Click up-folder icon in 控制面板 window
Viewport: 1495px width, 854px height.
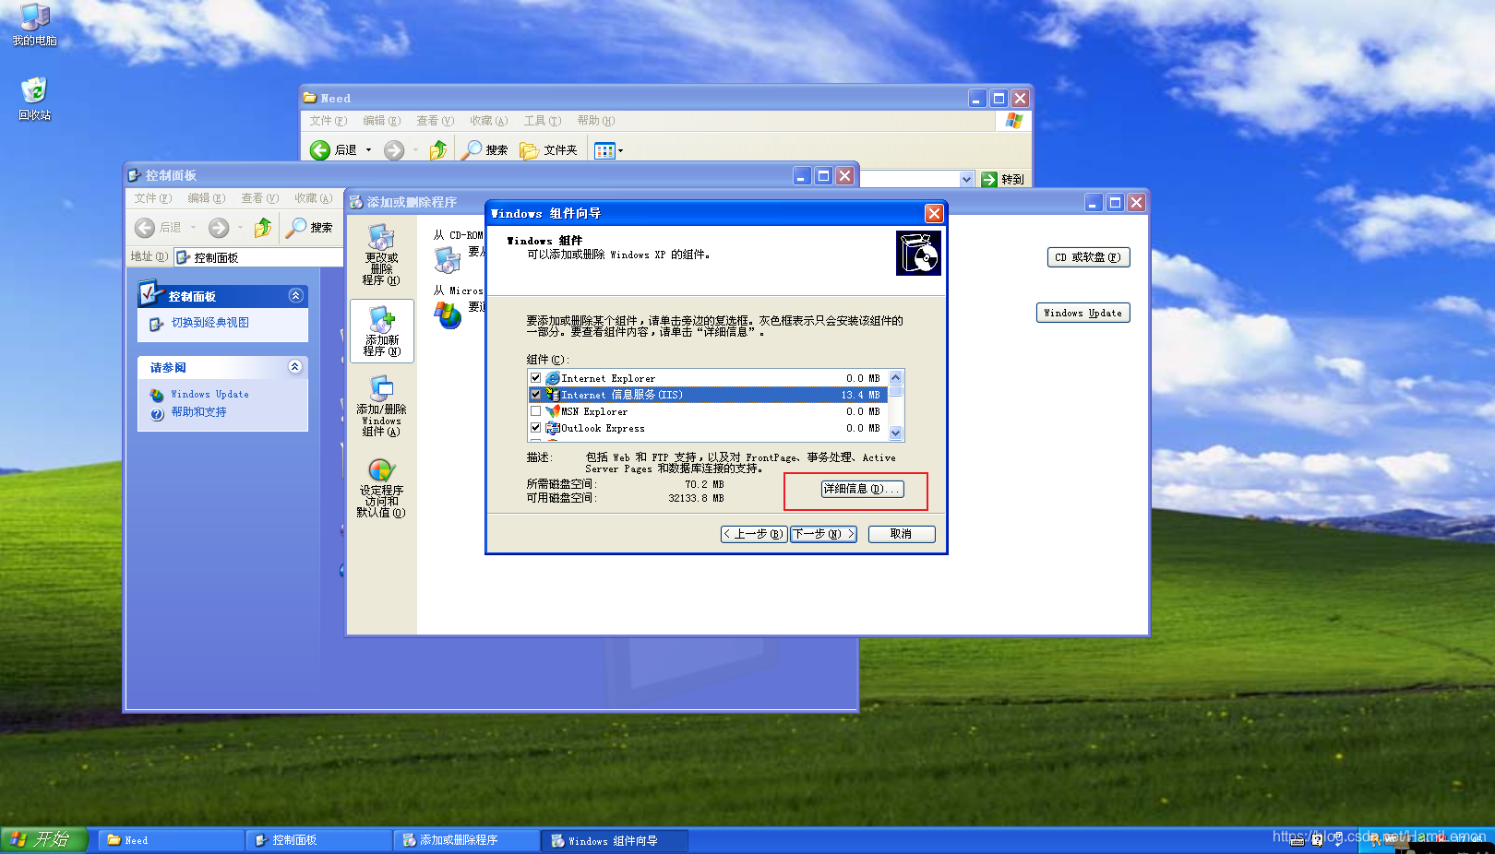pos(263,227)
